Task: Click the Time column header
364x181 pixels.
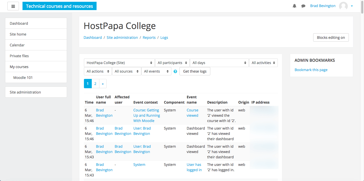Action: [x=89, y=102]
